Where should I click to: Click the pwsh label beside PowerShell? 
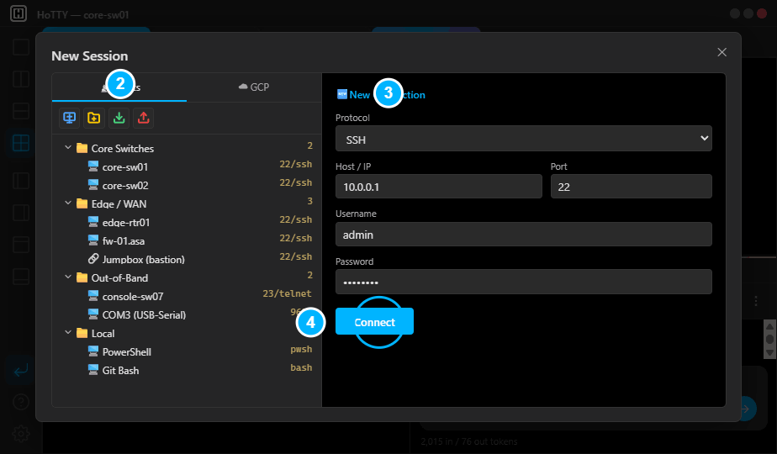(x=301, y=350)
